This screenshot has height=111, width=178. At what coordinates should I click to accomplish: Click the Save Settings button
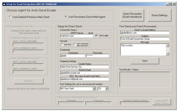coord(159,15)
